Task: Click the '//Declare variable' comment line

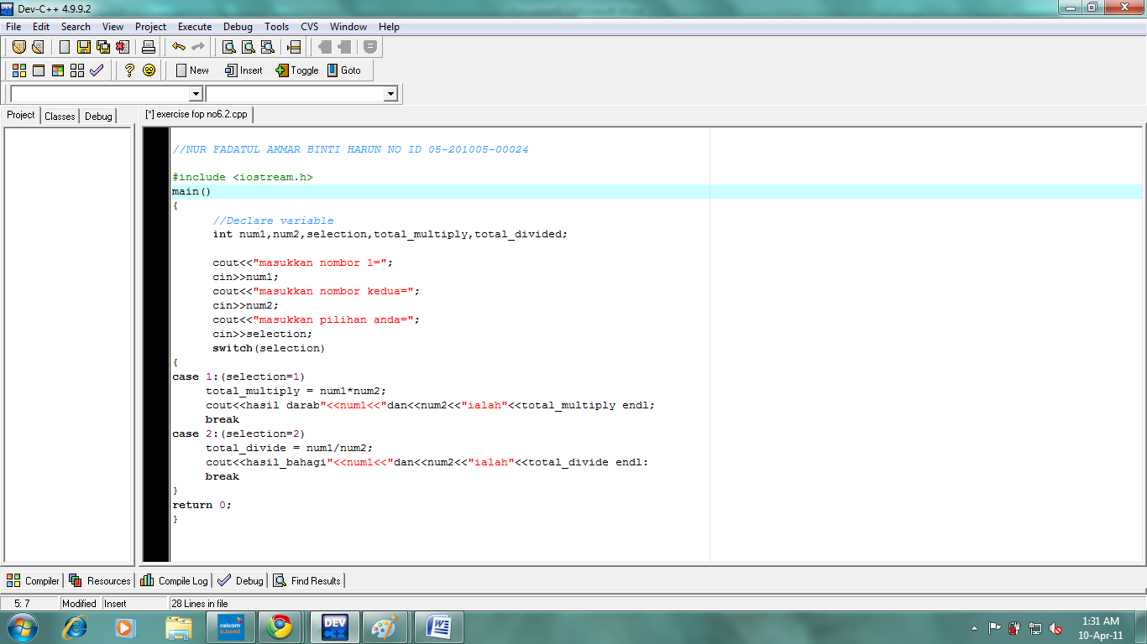Action: click(273, 221)
